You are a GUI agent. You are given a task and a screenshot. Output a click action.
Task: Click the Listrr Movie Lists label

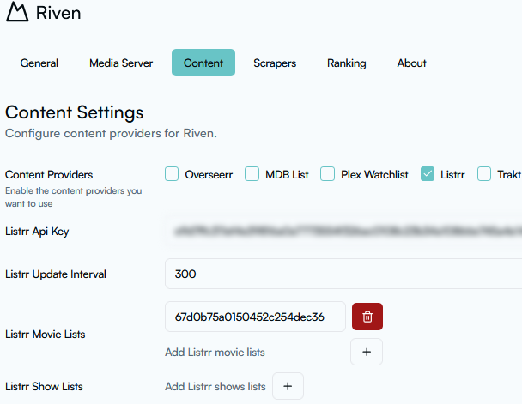coord(45,334)
